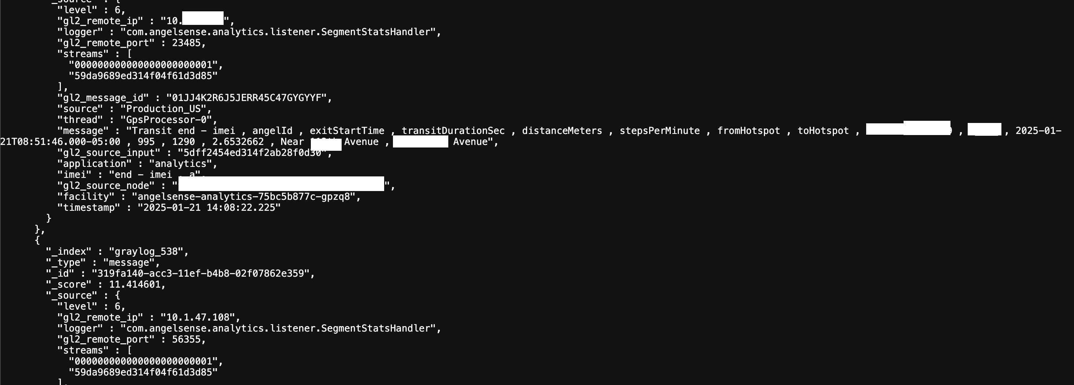Image resolution: width=1074 pixels, height=385 pixels.
Task: Click the fromHotspot word in message
Action: point(749,131)
